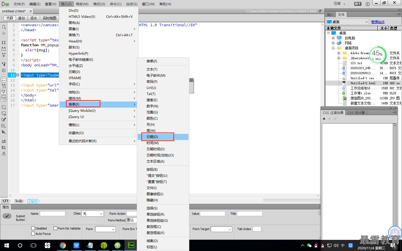
Task: Click the Outdent Code icon
Action: point(4,147)
